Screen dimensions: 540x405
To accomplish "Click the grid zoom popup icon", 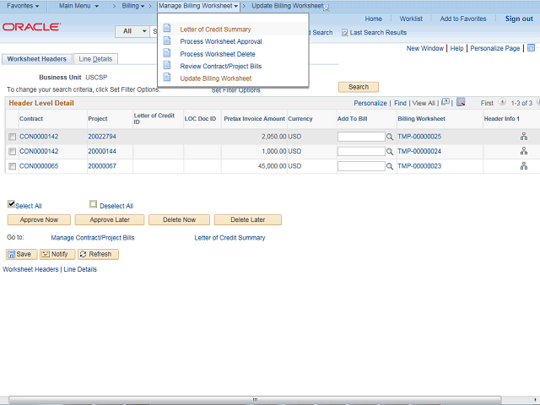I will pyautogui.click(x=445, y=102).
